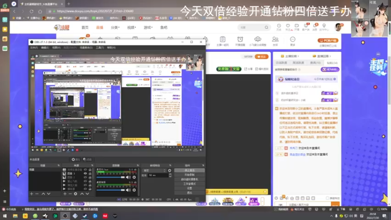Move the selected source up in OBS
Screen dimensions: 391x220
(82, 194)
